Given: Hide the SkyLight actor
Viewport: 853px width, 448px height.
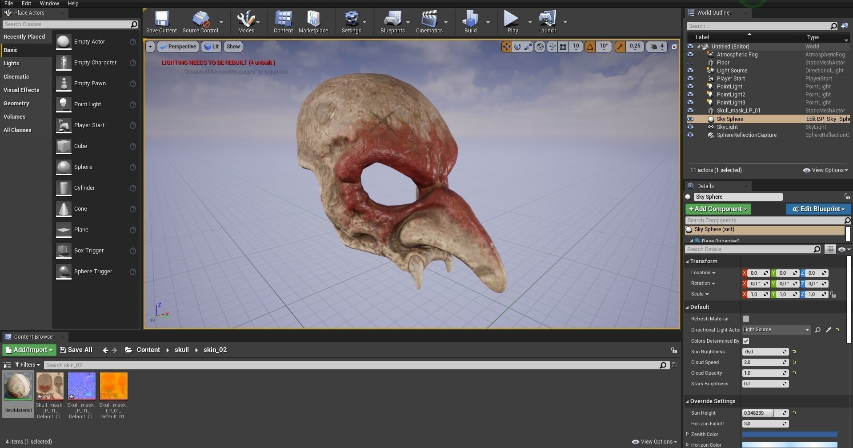Looking at the screenshot, I should [690, 127].
